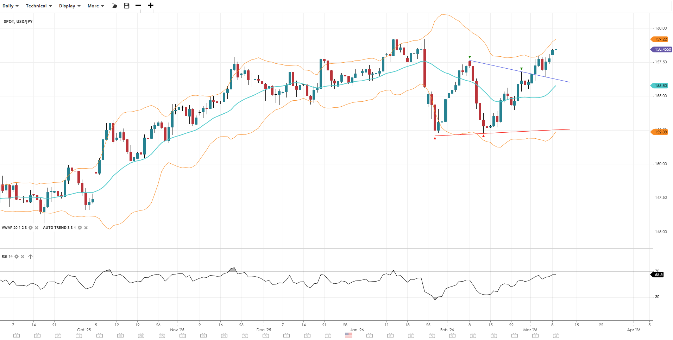Select the teal 155.80 VWAP price label
This screenshot has height=340, width=673.
[x=660, y=86]
